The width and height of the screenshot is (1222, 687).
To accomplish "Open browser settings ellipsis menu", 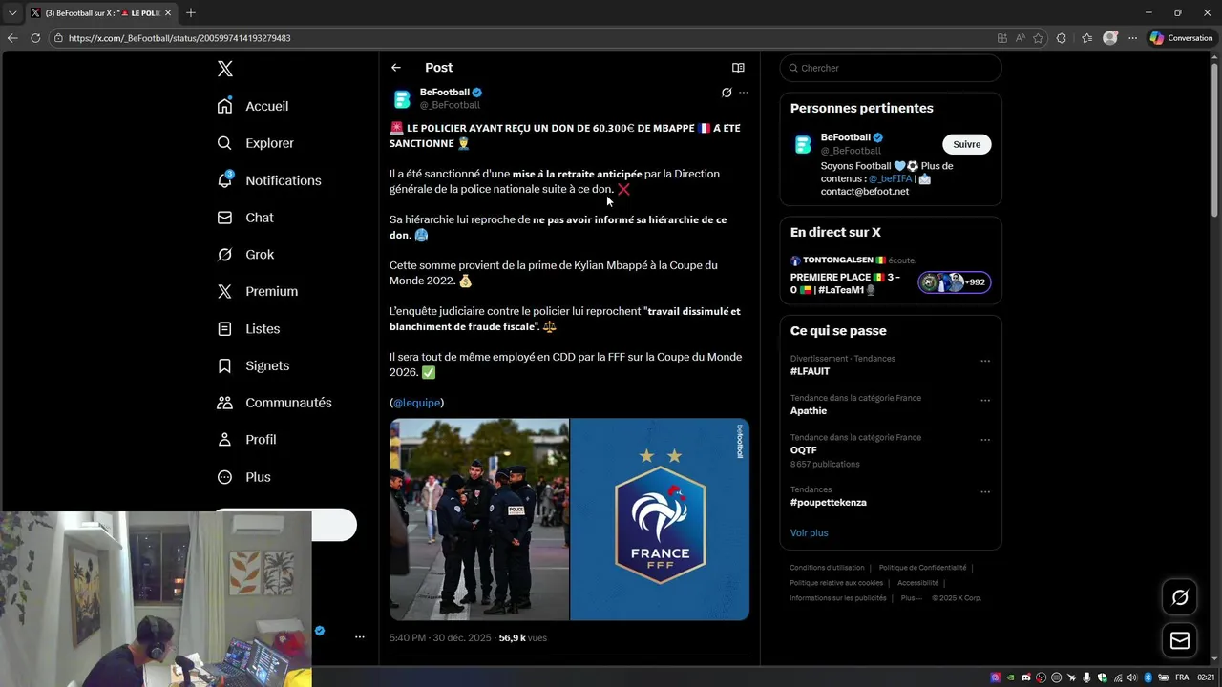I will point(1132,38).
